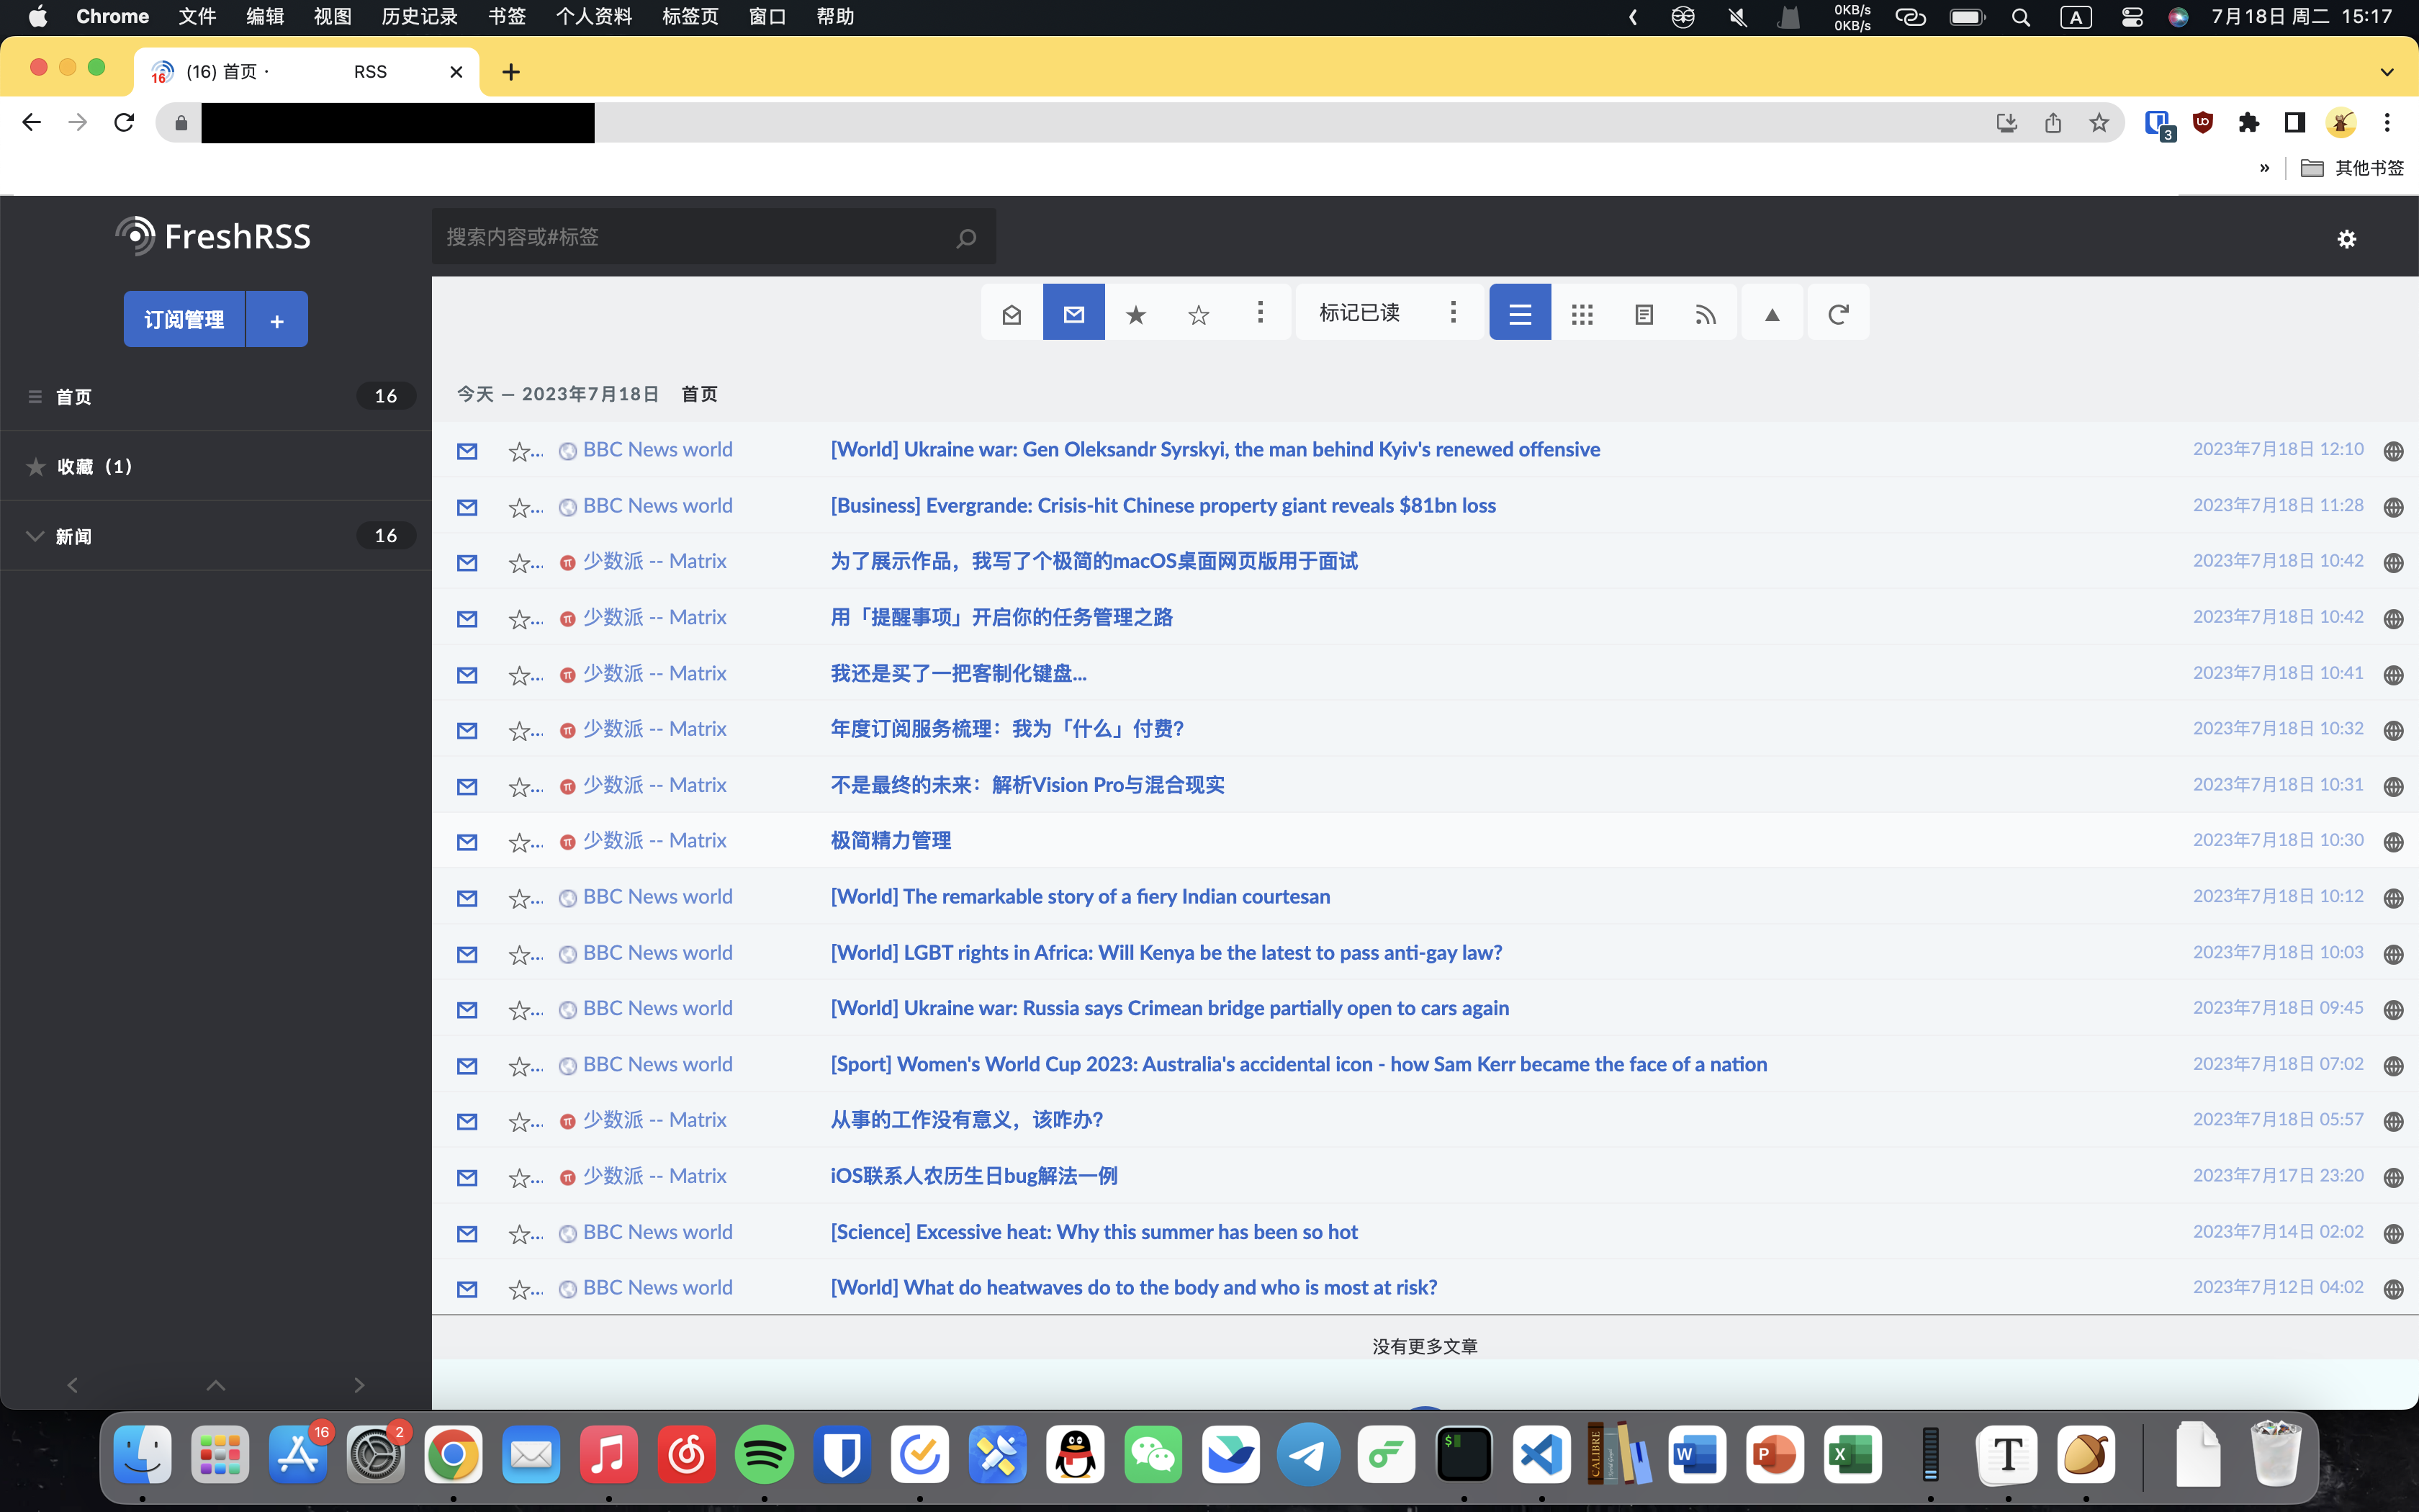Open 其他书签 folder
The image size is (2419, 1512).
point(2352,168)
